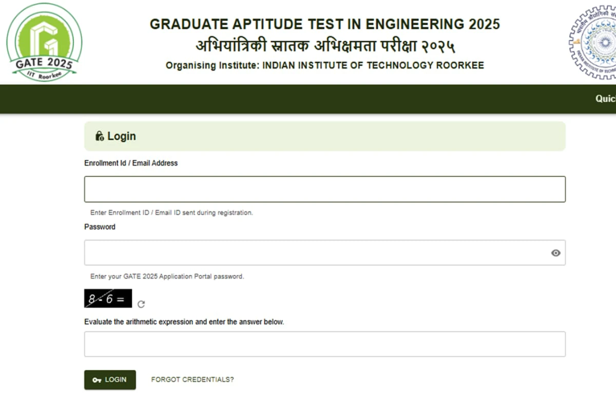The width and height of the screenshot is (616, 411).
Task: Focus the Enrollment Id / Email Address field
Action: click(324, 189)
